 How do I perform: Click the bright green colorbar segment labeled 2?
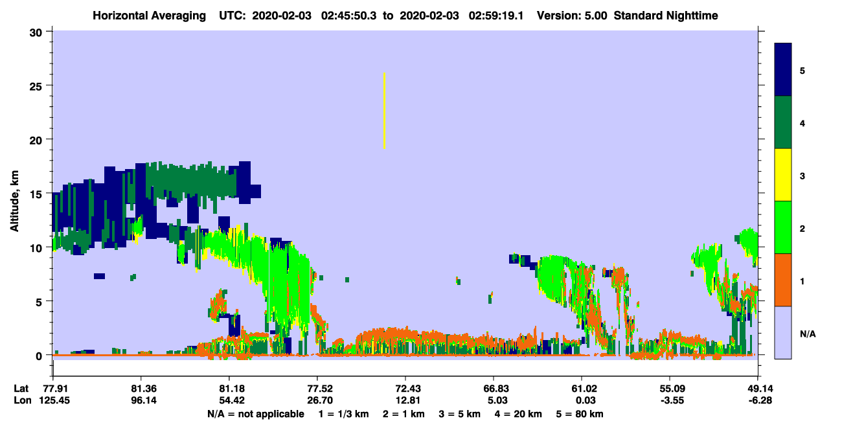(x=783, y=227)
